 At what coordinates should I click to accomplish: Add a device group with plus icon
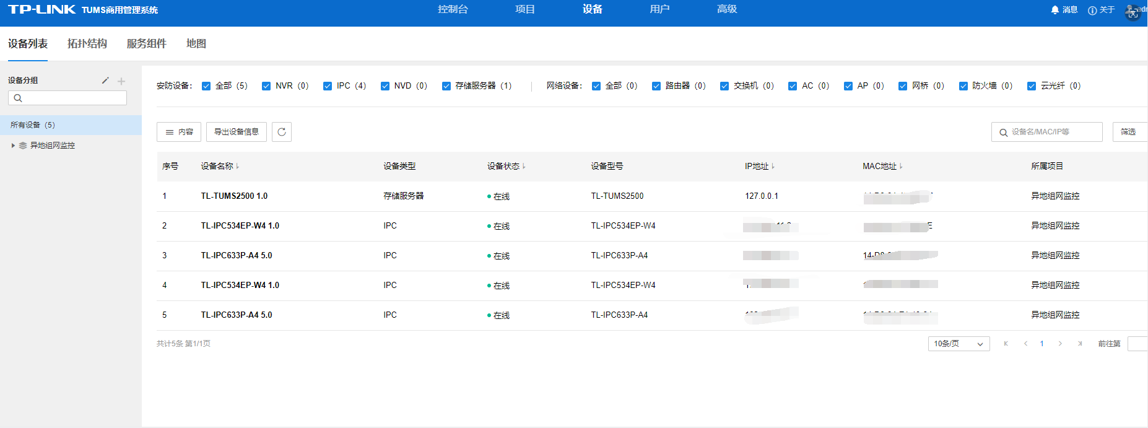pos(121,81)
